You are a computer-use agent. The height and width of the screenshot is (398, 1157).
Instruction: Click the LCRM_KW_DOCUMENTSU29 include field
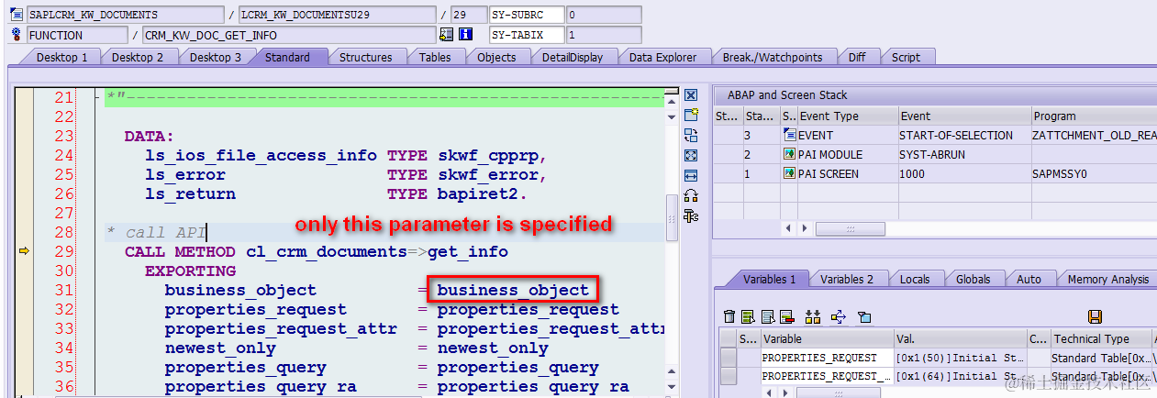[337, 16]
